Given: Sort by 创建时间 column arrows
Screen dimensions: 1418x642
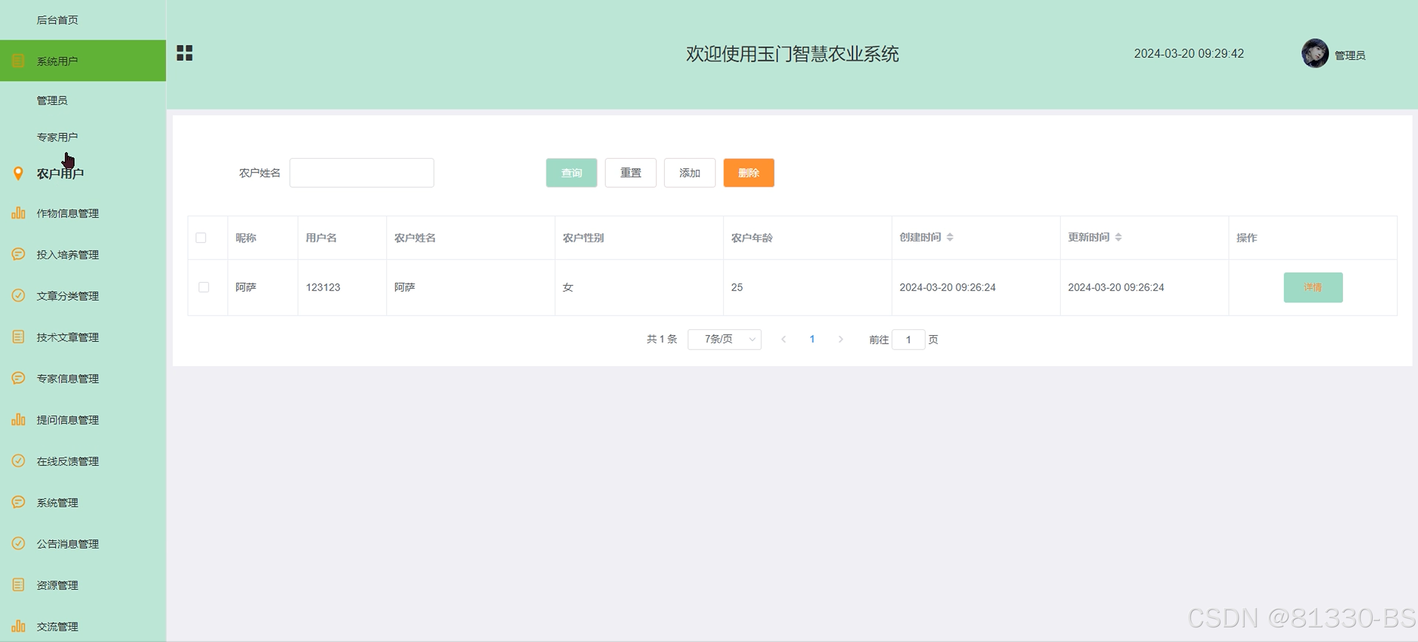Looking at the screenshot, I should [950, 238].
